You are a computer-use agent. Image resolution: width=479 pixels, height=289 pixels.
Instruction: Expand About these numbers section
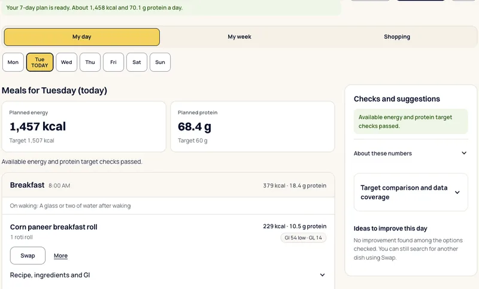(411, 153)
